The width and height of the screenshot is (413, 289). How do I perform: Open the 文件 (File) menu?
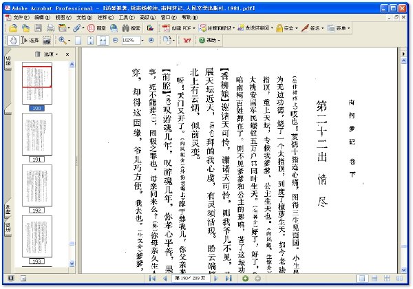click(x=21, y=18)
